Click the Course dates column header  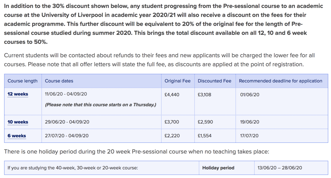[59, 81]
